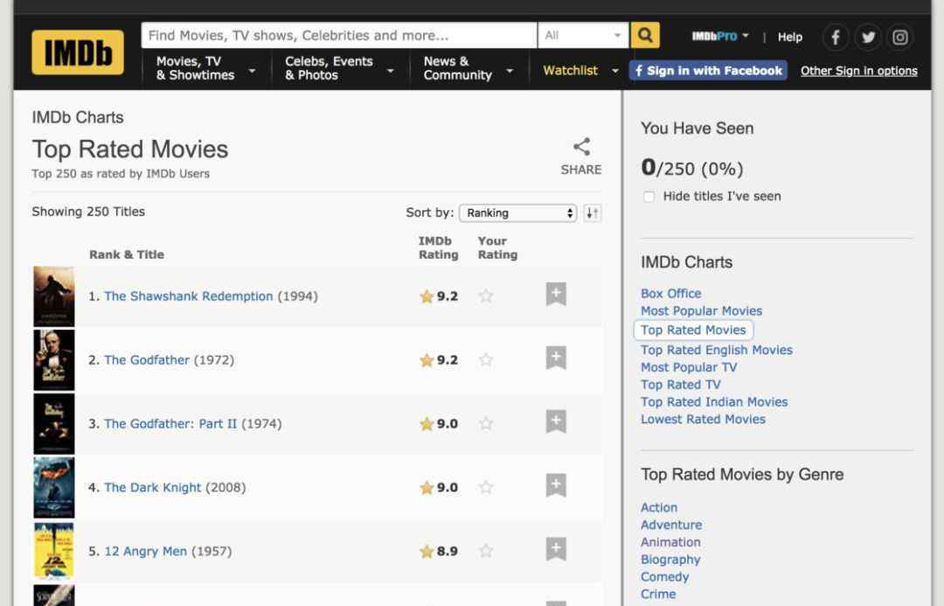The width and height of the screenshot is (944, 606).
Task: Add The Godfather (1972) to watchlist
Action: click(x=556, y=358)
